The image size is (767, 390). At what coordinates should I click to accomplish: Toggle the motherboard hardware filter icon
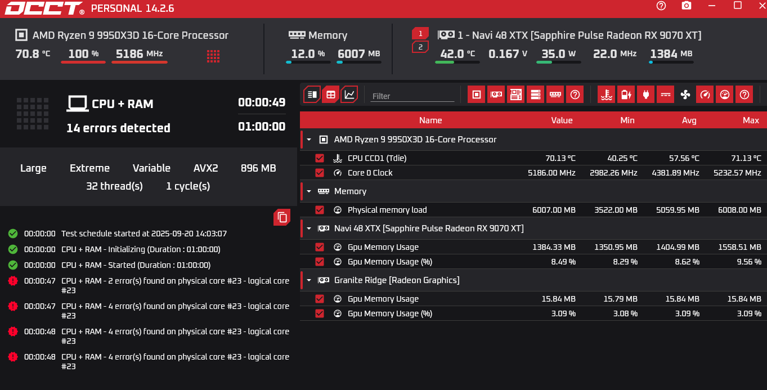(515, 95)
